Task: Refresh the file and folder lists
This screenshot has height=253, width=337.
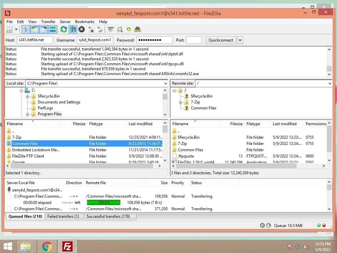Action: point(64,29)
